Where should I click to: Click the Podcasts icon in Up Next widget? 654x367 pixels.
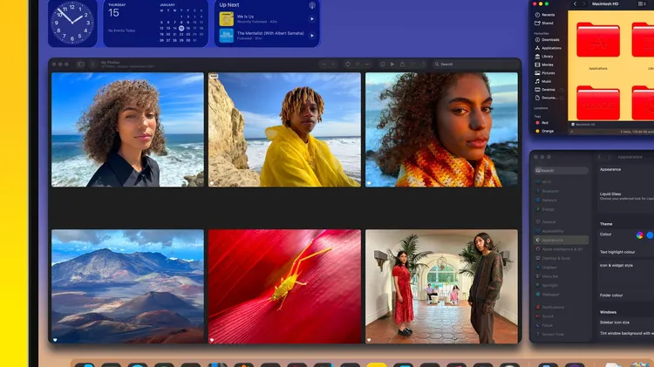(312, 5)
